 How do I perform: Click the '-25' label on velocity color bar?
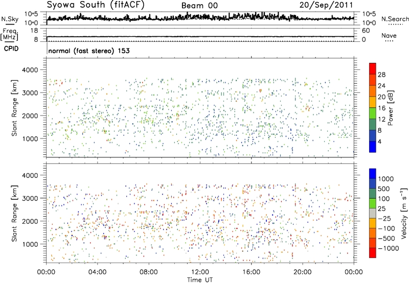coord(384,219)
